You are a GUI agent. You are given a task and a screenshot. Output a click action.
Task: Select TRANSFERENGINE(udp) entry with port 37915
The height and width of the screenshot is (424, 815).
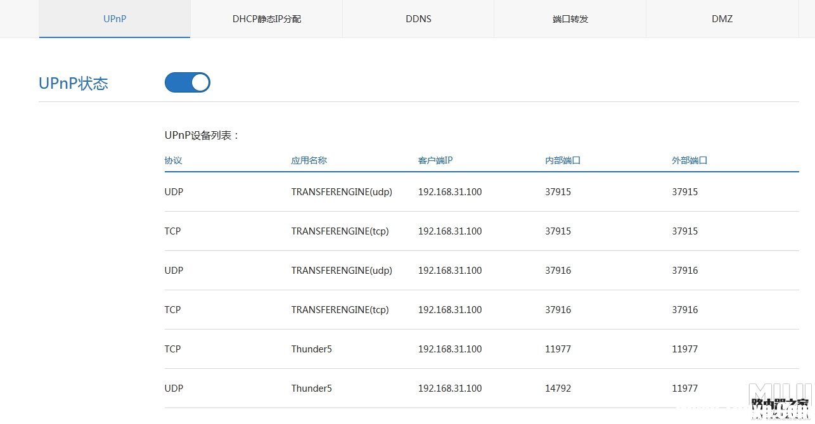342,192
